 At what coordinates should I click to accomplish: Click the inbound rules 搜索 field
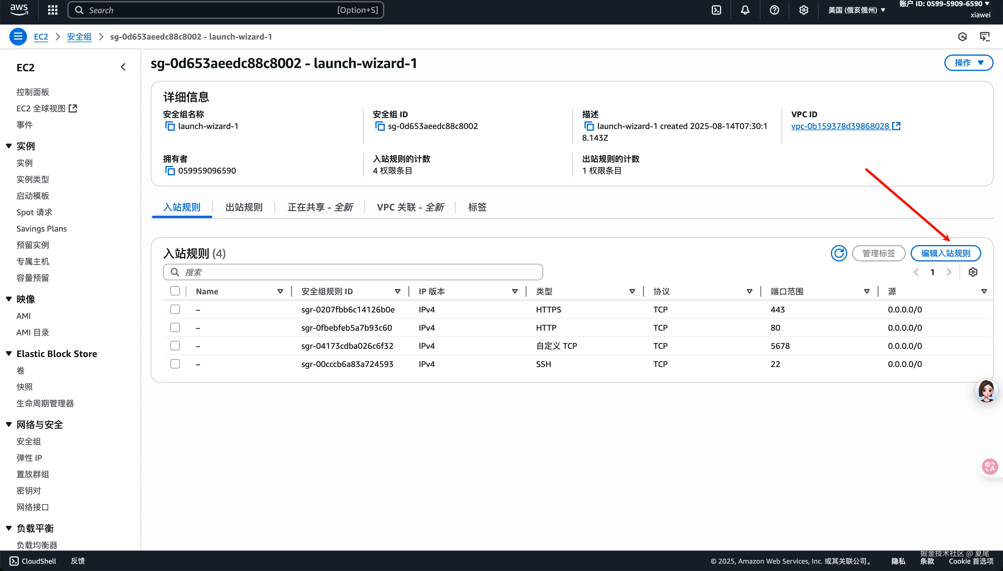pos(353,272)
